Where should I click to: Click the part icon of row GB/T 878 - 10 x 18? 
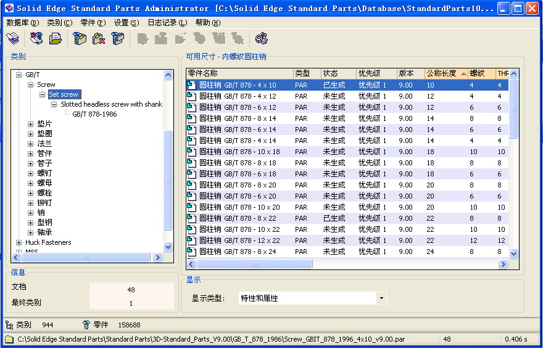[x=191, y=152]
